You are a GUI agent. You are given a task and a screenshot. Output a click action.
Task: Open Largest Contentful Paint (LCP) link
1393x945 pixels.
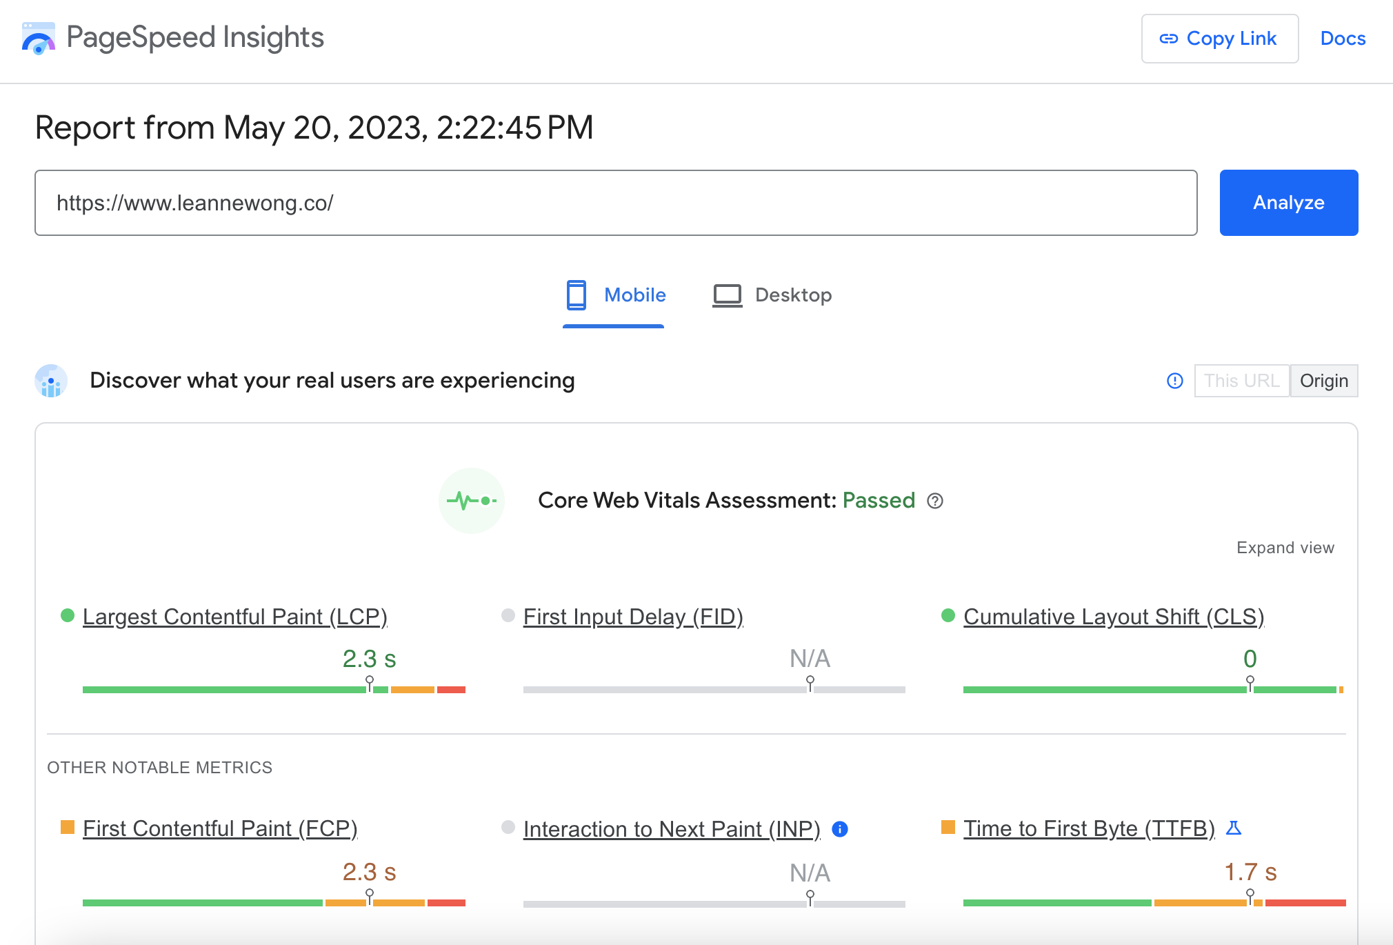point(234,617)
